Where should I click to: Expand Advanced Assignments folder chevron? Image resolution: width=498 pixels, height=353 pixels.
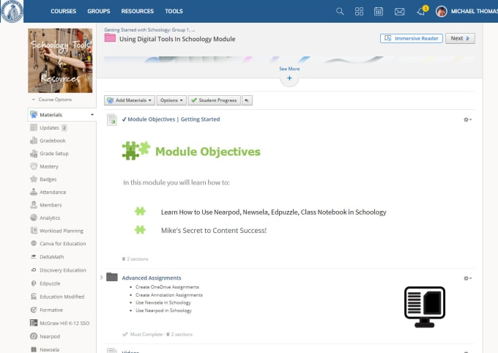101,278
